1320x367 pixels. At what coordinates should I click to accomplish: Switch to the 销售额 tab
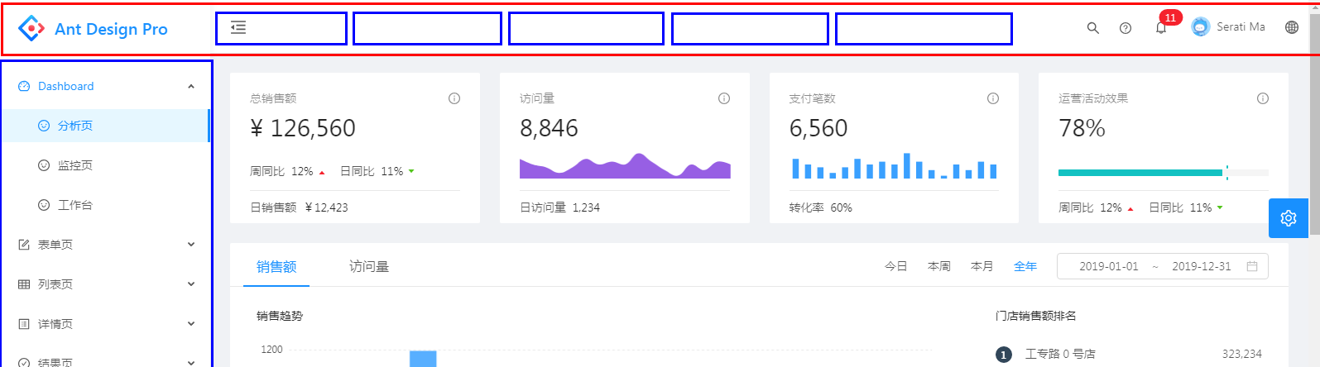(276, 266)
